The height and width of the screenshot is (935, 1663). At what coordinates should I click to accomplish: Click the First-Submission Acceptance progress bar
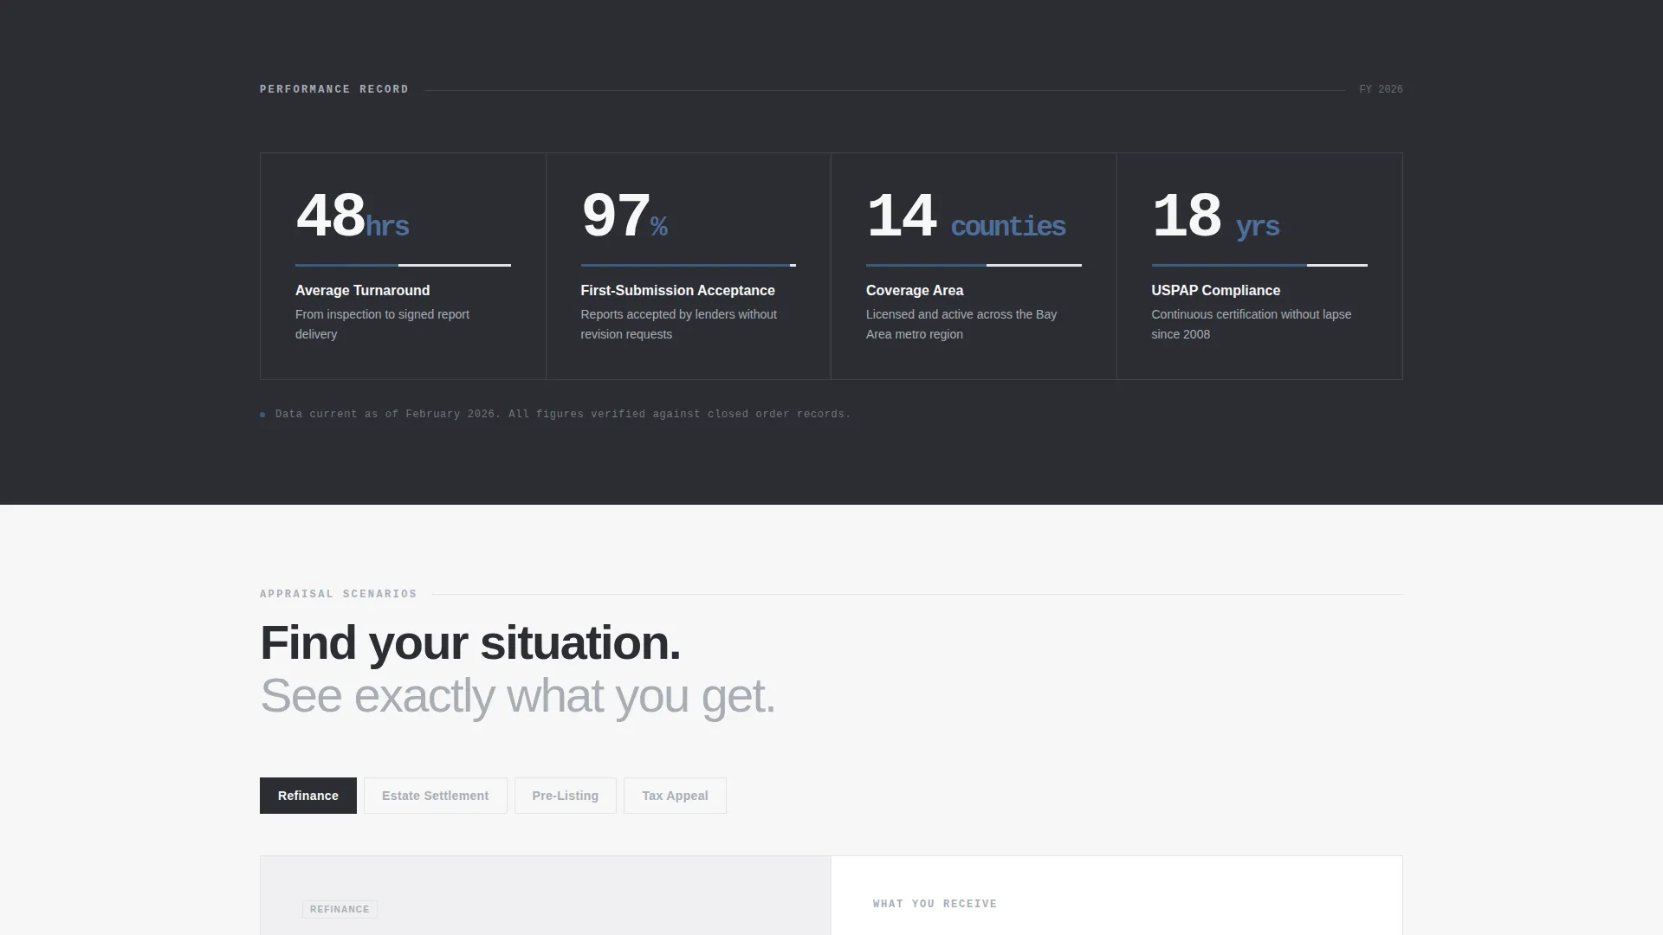click(x=689, y=265)
